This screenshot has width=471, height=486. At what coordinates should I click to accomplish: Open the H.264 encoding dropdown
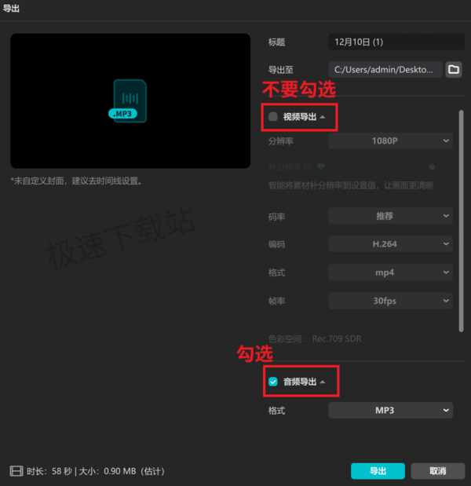point(390,244)
